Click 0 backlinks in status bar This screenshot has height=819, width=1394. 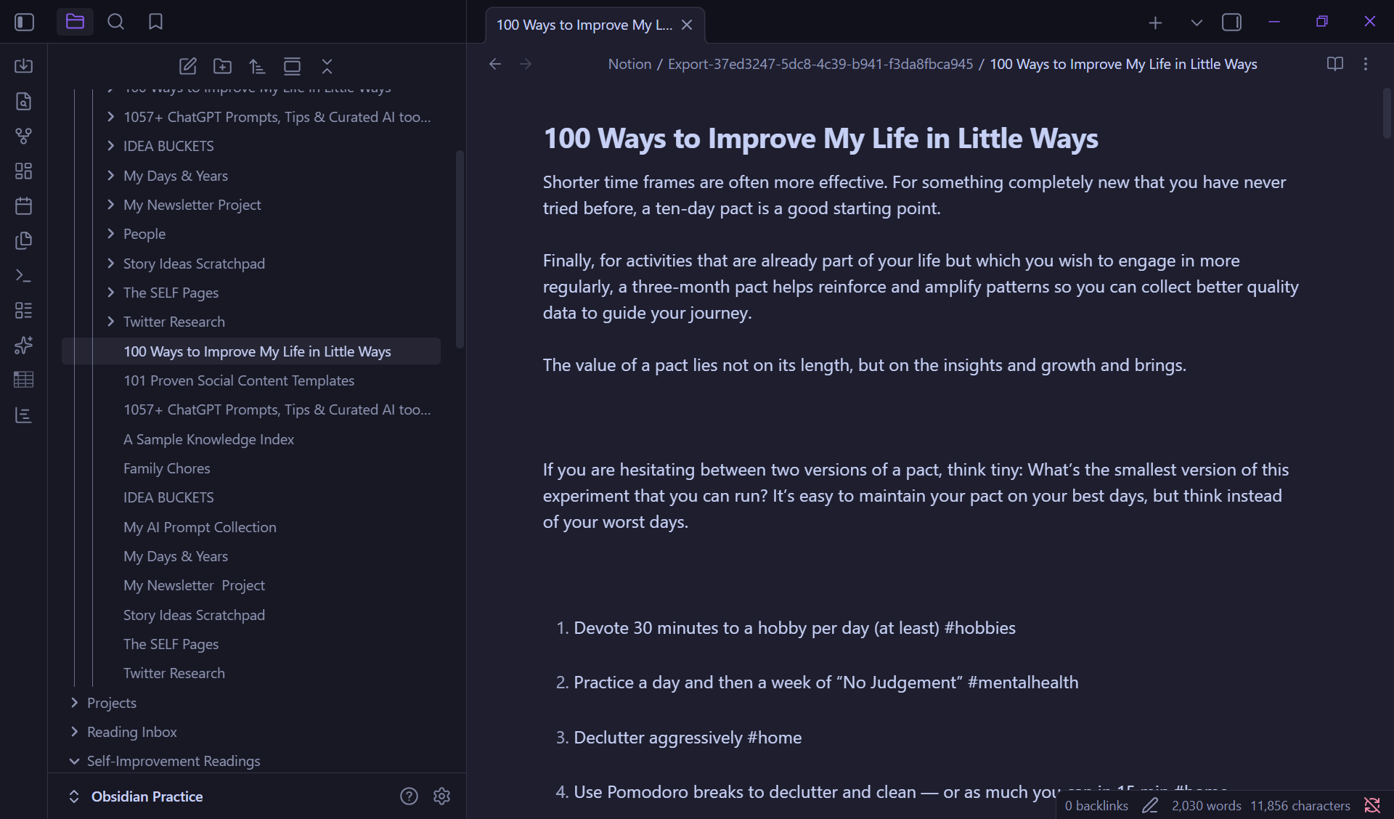click(x=1096, y=805)
